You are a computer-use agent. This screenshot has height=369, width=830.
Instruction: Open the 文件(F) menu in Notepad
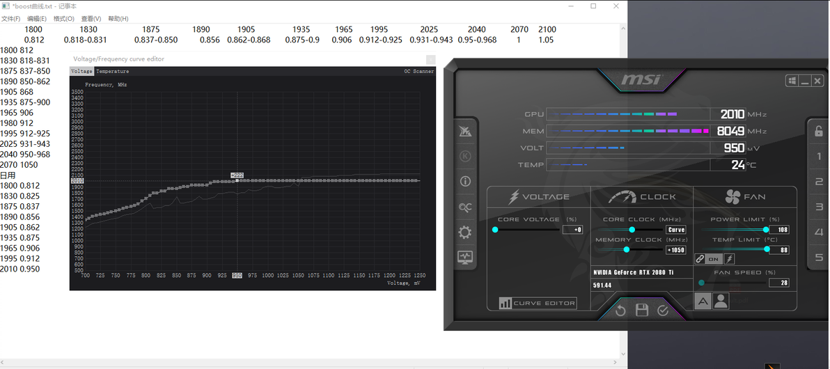click(10, 19)
